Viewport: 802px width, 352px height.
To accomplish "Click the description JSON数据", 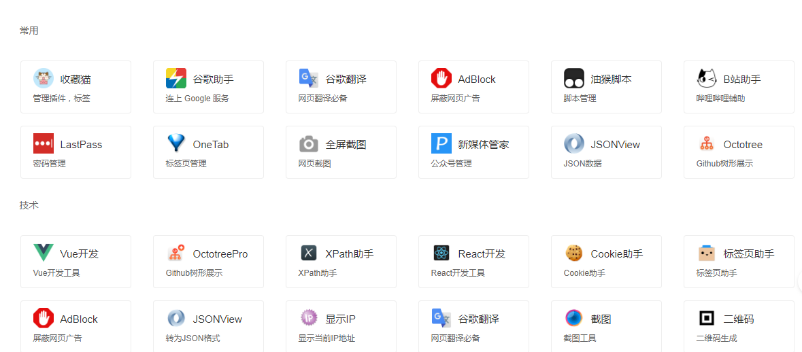I will tap(582, 164).
